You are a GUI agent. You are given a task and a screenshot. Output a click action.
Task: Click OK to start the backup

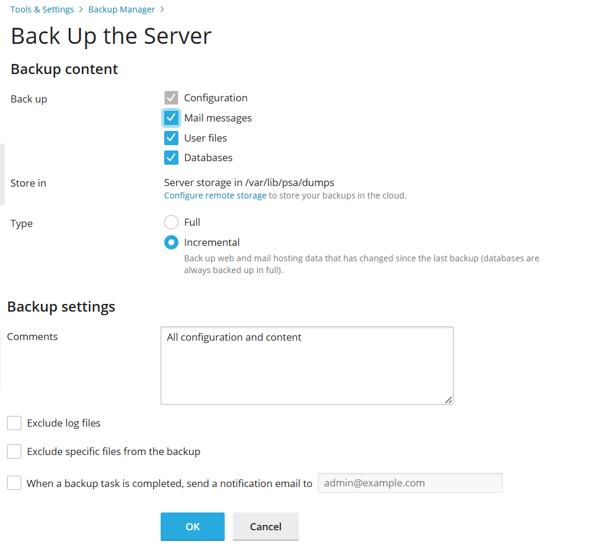point(192,526)
